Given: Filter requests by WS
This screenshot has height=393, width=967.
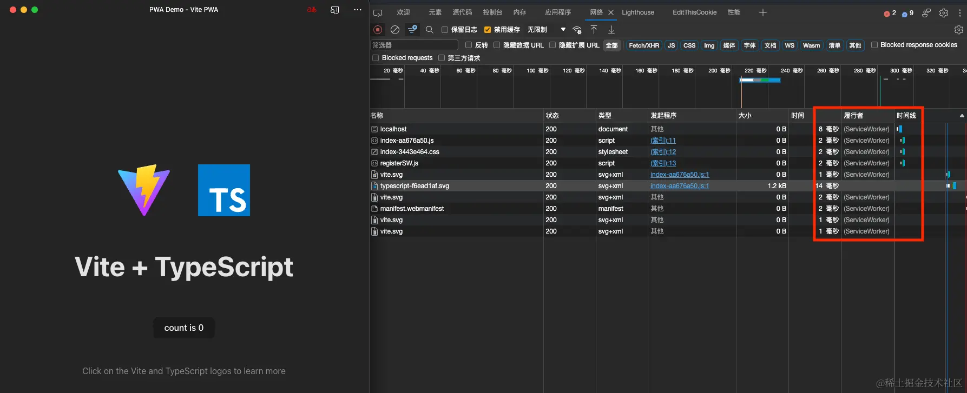Looking at the screenshot, I should tap(790, 45).
